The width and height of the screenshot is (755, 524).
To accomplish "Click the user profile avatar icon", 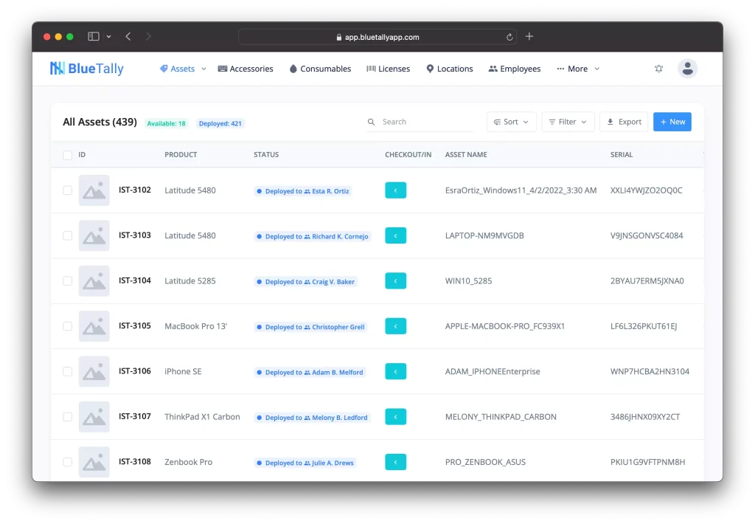I will pyautogui.click(x=687, y=68).
